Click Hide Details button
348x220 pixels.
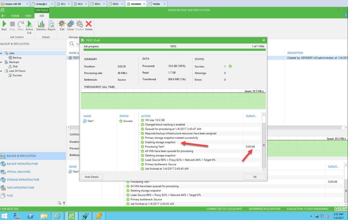pos(92,177)
